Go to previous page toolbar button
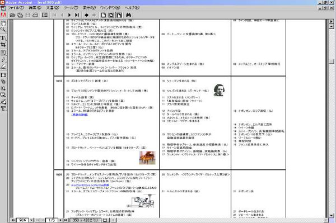 click(x=62, y=15)
